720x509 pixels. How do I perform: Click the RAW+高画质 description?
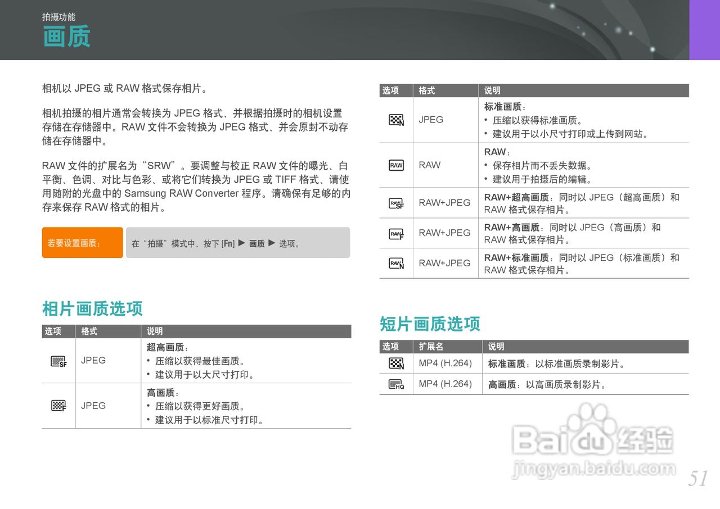coord(573,234)
